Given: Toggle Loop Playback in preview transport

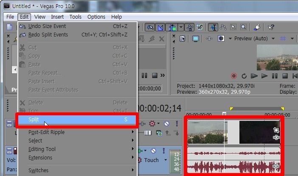Looking at the screenshot, I should tap(244, 76).
